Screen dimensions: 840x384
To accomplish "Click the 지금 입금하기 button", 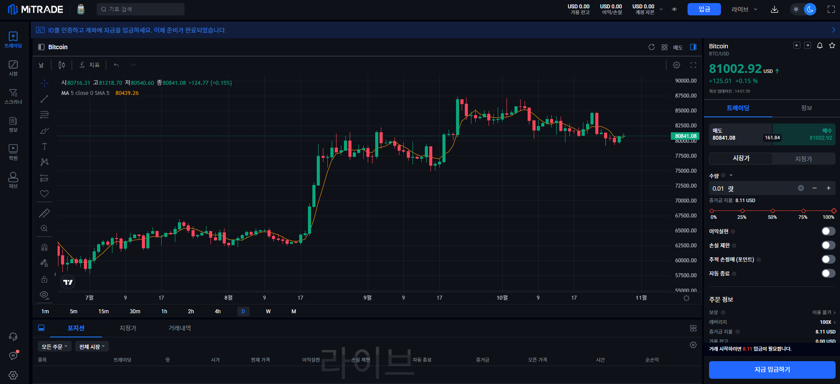I will tap(772, 370).
